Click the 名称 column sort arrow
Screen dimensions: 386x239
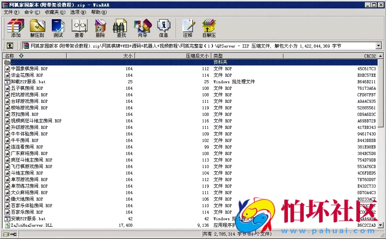click(21, 56)
